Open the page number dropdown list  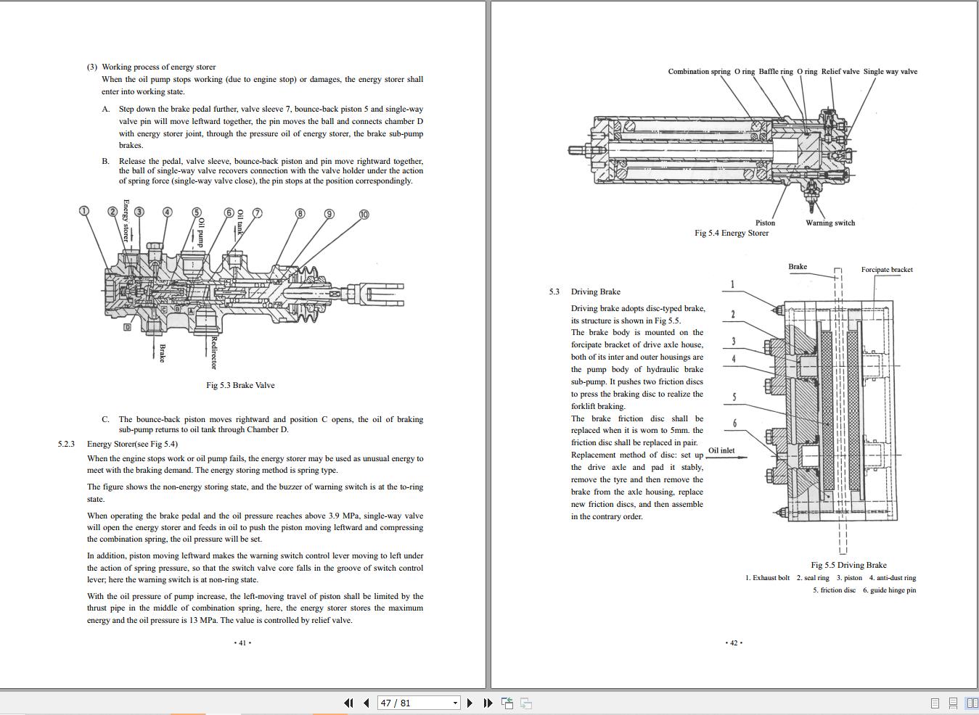tap(455, 703)
